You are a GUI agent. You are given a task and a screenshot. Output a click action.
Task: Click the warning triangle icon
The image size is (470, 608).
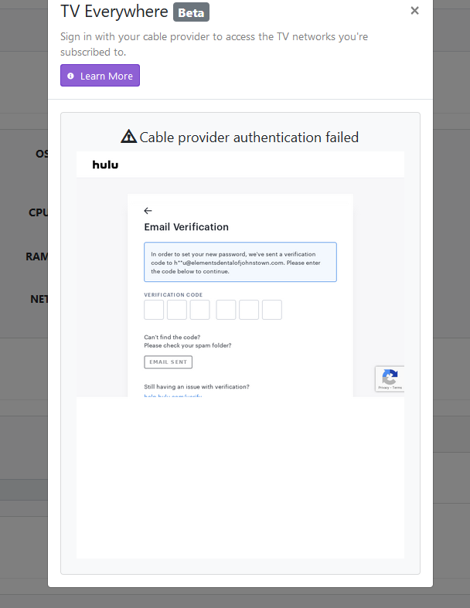click(x=129, y=137)
